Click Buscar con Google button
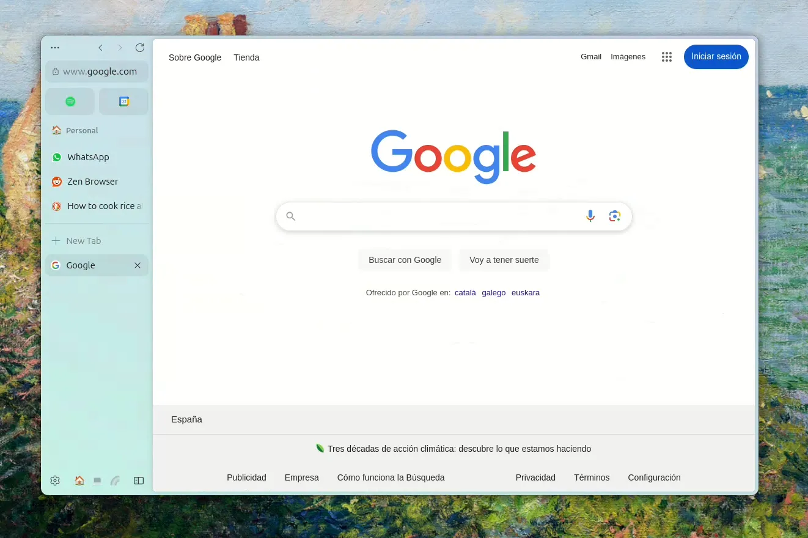This screenshot has width=808, height=538. coord(405,260)
